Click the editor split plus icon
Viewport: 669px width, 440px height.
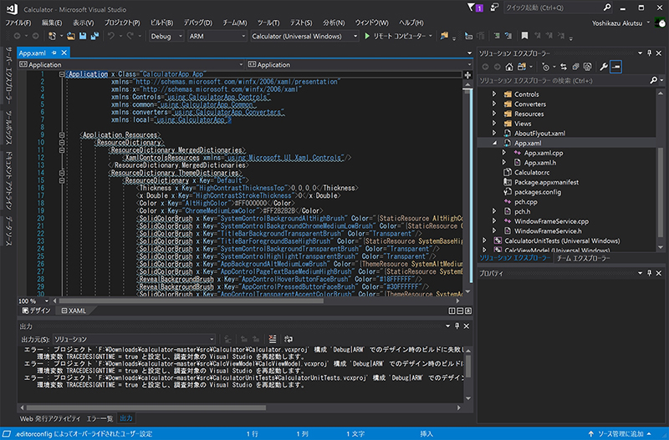[467, 75]
